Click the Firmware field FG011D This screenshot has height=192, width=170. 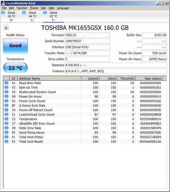(87, 35)
